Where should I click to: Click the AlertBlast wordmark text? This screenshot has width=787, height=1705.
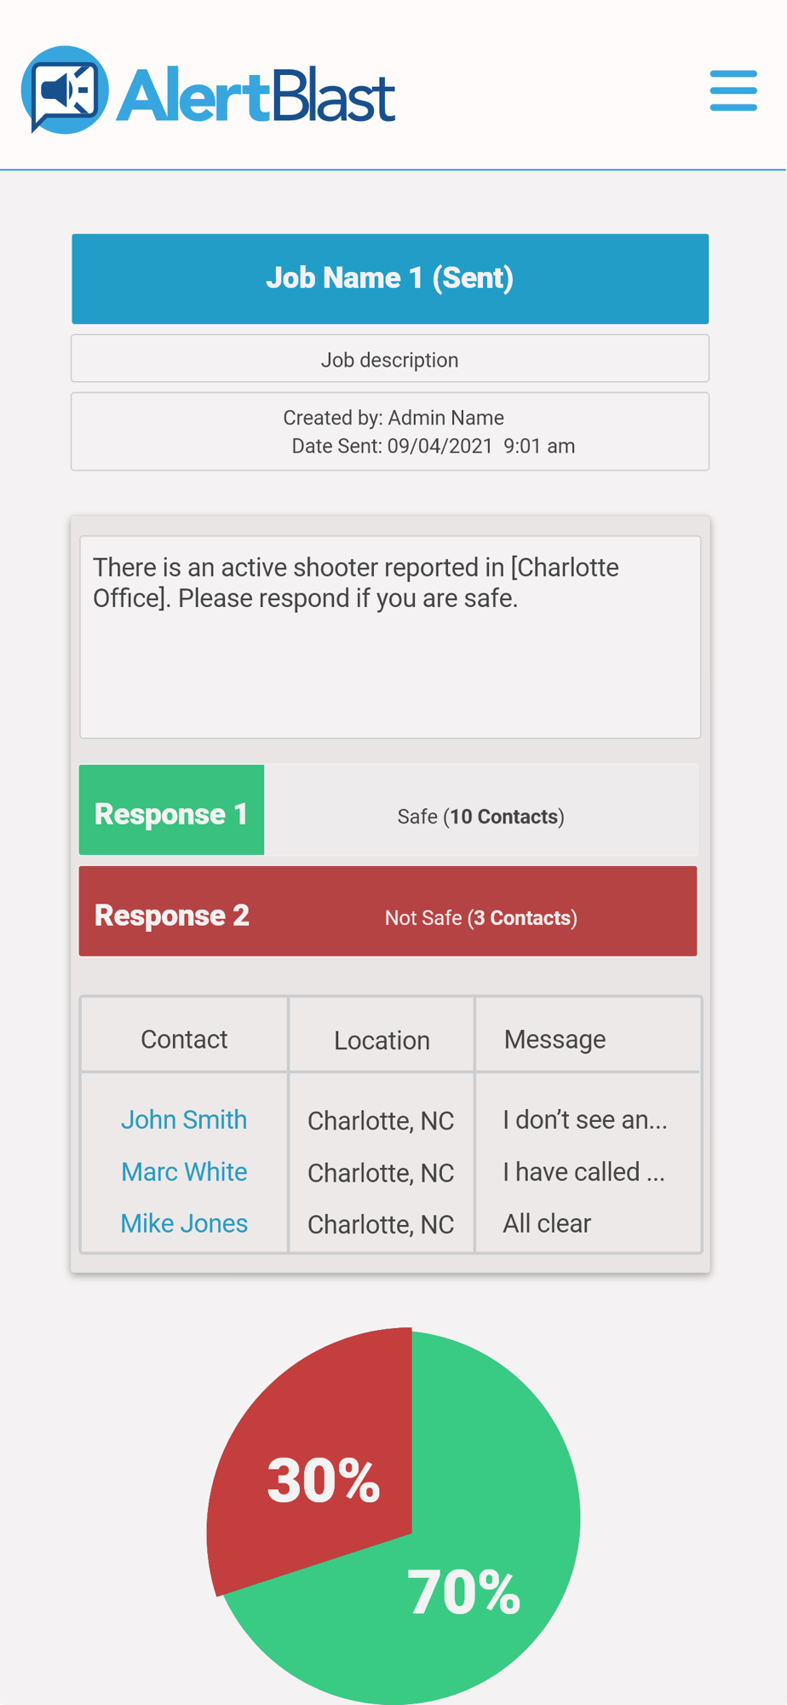coord(256,95)
